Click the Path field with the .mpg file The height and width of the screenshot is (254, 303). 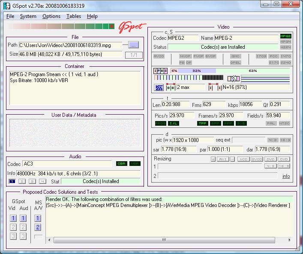(x=71, y=45)
